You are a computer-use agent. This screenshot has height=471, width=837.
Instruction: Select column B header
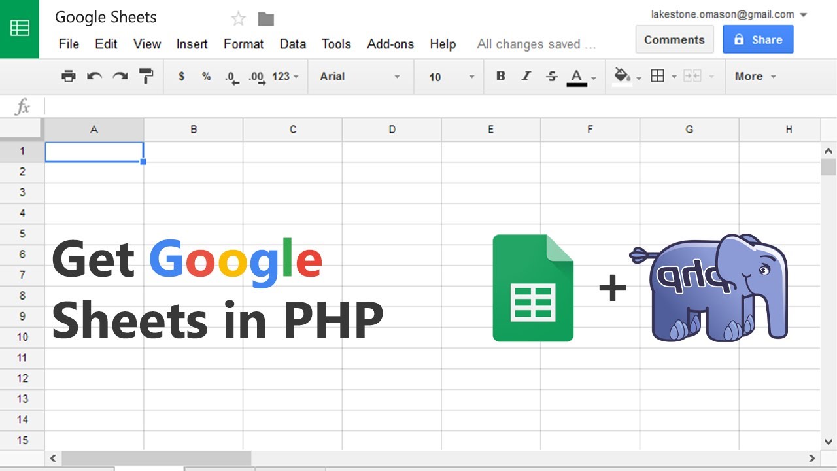194,130
